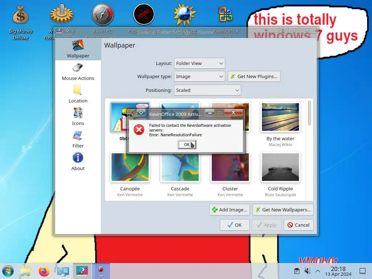Image resolution: width=372 pixels, height=279 pixels.
Task: Dismiss activation error with OK
Action: 187,145
